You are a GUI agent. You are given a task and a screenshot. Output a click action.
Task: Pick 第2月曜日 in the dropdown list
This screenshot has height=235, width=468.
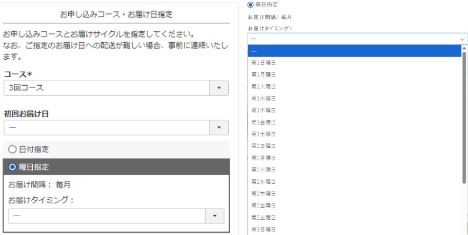point(263,157)
